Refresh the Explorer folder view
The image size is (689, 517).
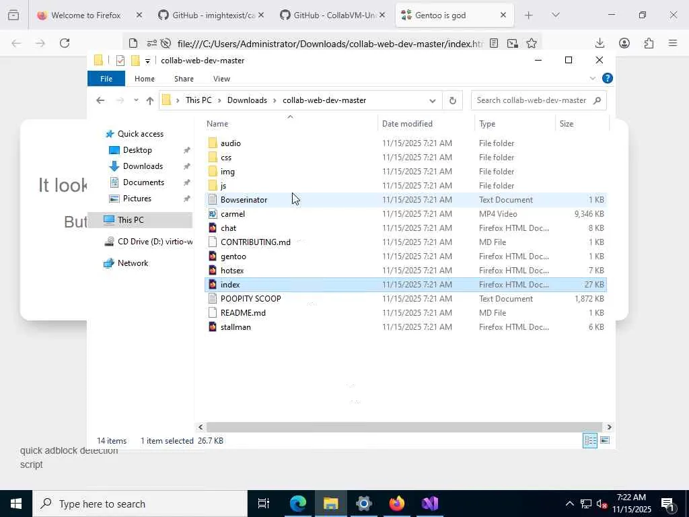[453, 100]
